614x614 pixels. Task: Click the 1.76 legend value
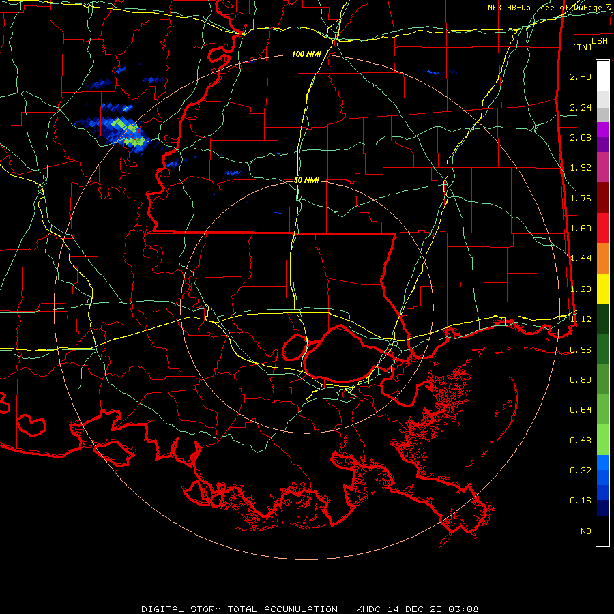[x=581, y=198]
